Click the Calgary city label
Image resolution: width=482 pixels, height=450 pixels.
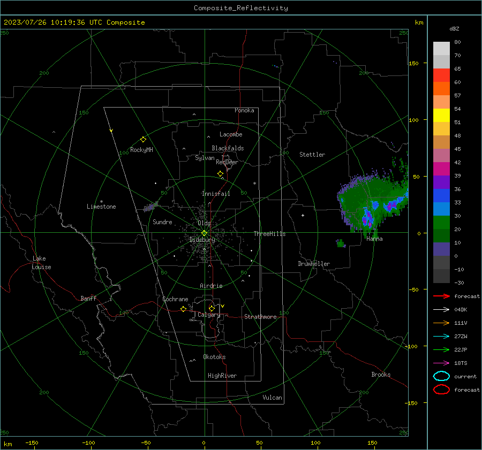click(209, 315)
